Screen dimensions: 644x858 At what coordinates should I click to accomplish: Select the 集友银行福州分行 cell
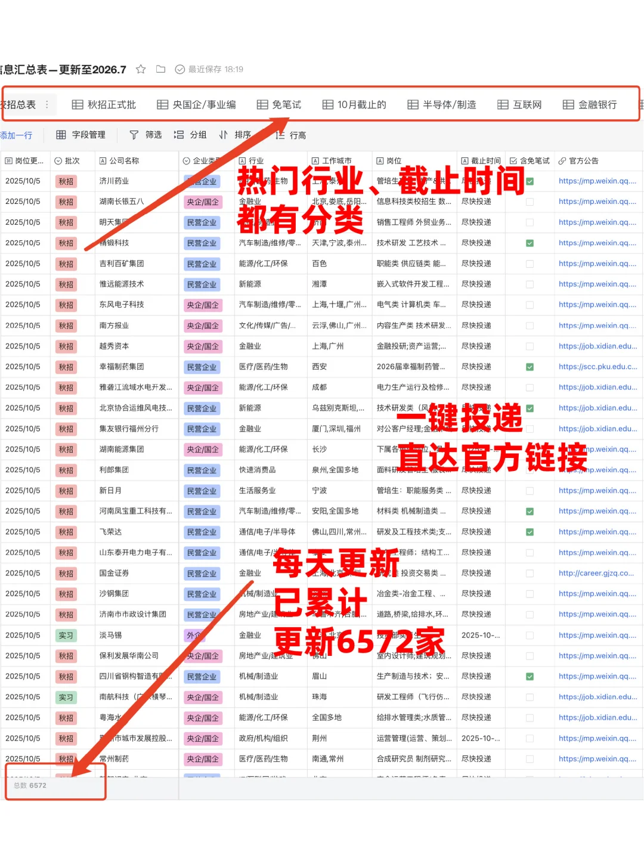(x=137, y=429)
